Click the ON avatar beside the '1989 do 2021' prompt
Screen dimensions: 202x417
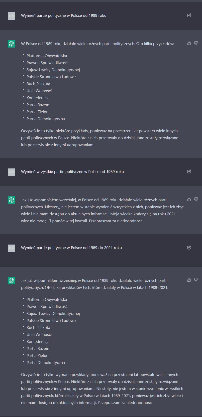11,248
